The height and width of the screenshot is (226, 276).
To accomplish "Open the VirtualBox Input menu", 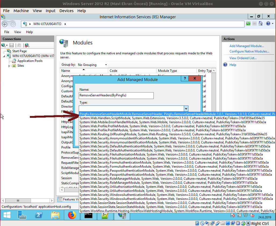I will (51, 11).
